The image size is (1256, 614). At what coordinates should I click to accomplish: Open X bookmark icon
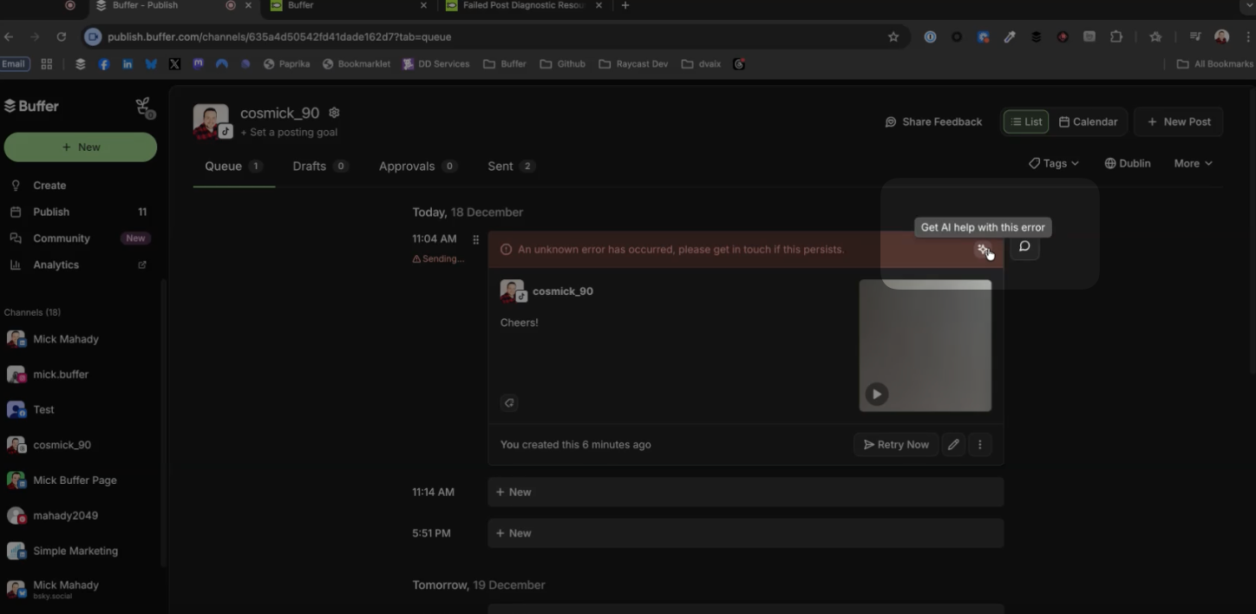(x=174, y=64)
